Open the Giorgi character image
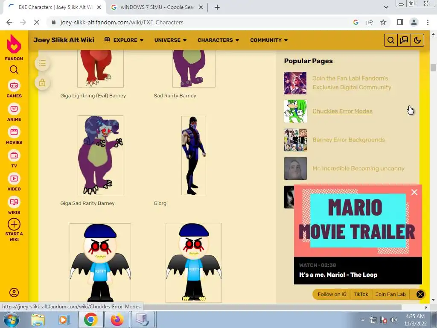 194,155
